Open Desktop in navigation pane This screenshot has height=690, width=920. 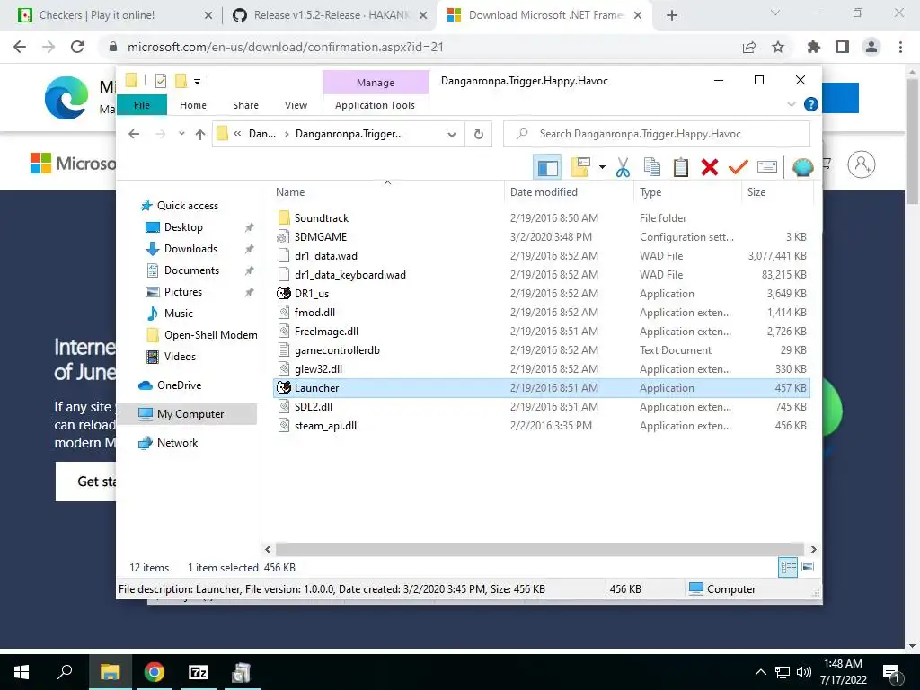pos(183,227)
